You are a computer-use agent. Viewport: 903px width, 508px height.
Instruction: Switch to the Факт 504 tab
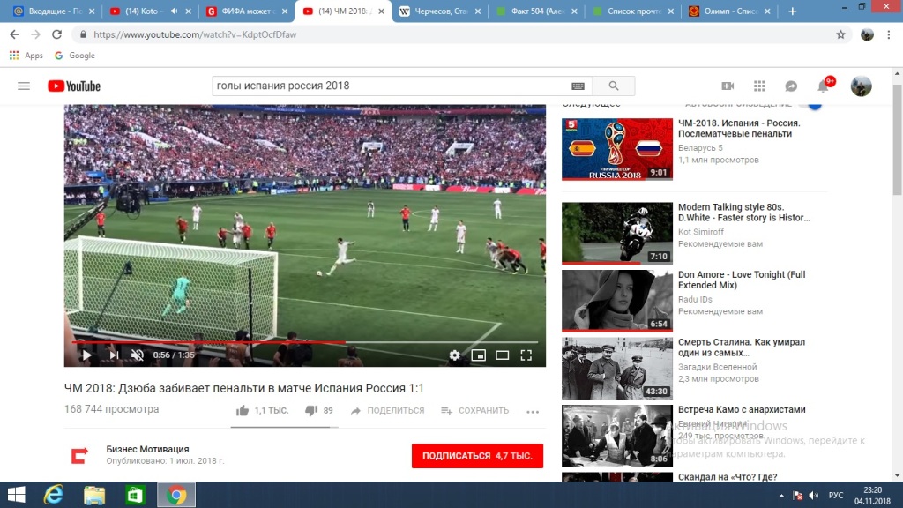click(537, 11)
